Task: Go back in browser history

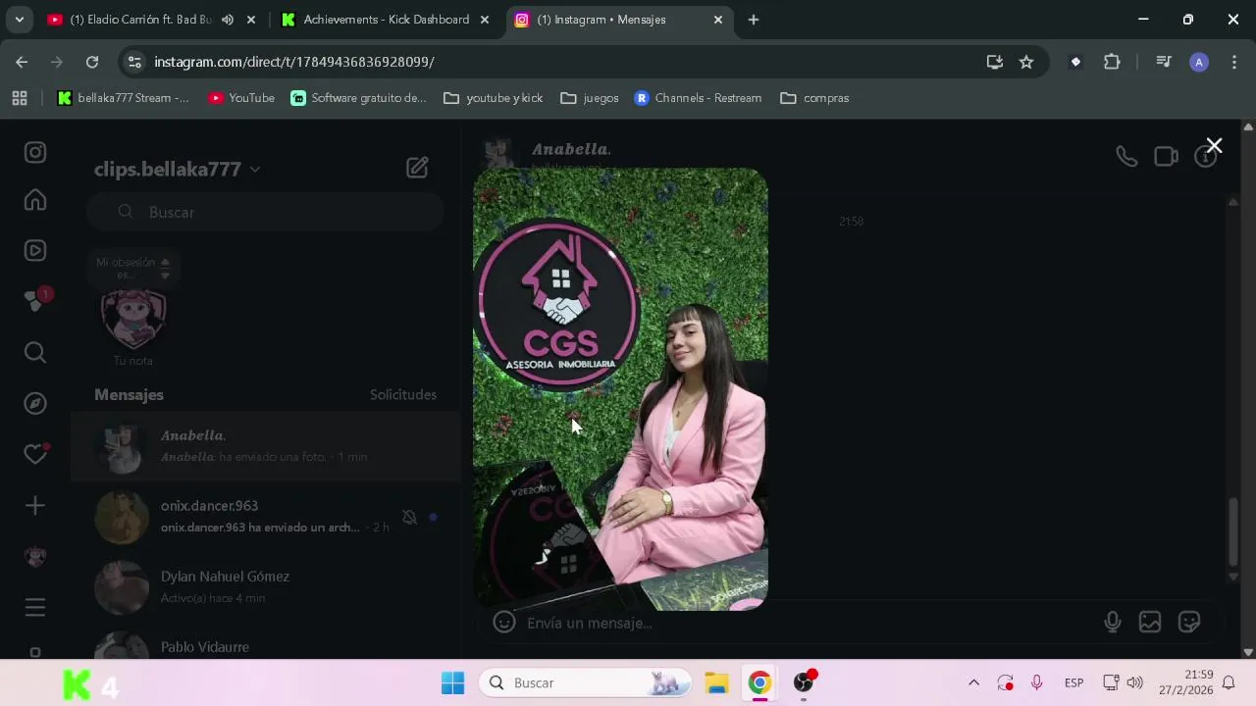Action: [22, 62]
